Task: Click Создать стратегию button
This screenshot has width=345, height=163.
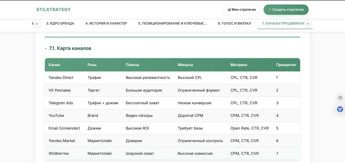Action: tap(286, 9)
